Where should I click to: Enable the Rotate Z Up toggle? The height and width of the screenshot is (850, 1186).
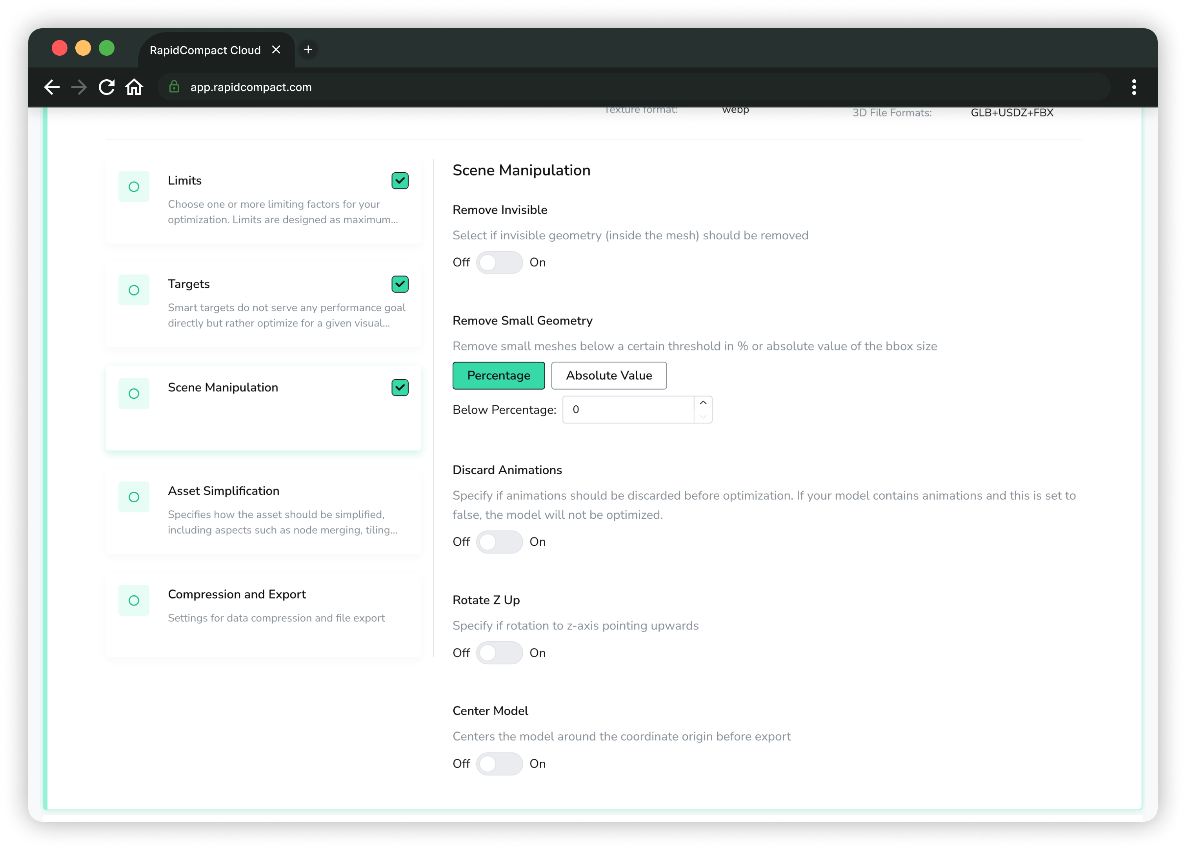pos(498,653)
